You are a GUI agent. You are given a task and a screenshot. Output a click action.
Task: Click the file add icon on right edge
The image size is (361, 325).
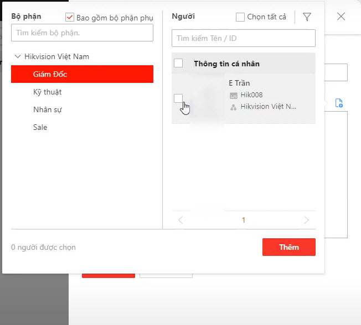pos(339,103)
